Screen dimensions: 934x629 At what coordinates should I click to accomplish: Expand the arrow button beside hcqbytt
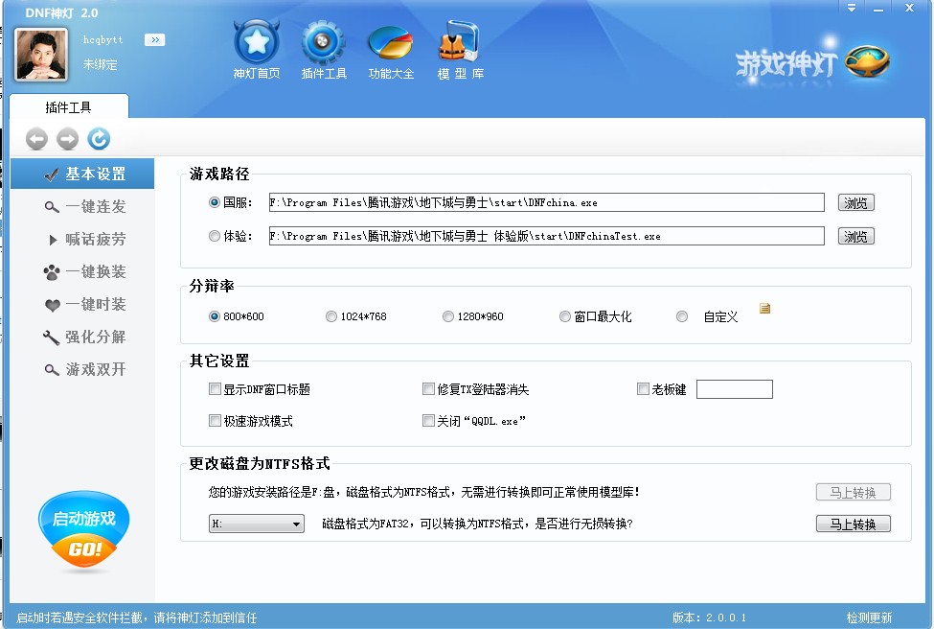point(155,40)
